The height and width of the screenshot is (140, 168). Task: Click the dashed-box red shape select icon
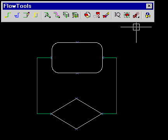point(127,15)
